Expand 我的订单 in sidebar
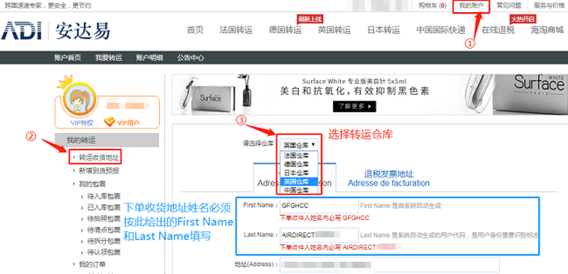568x274 pixels. coord(92,265)
